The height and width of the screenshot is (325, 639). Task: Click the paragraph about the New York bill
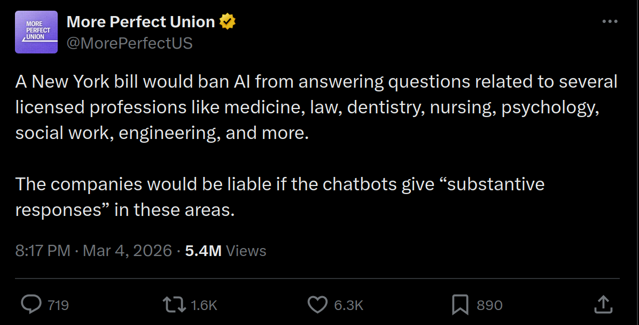point(315,107)
